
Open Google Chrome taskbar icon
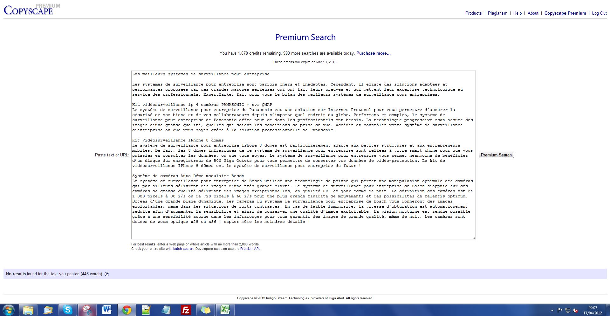127,310
